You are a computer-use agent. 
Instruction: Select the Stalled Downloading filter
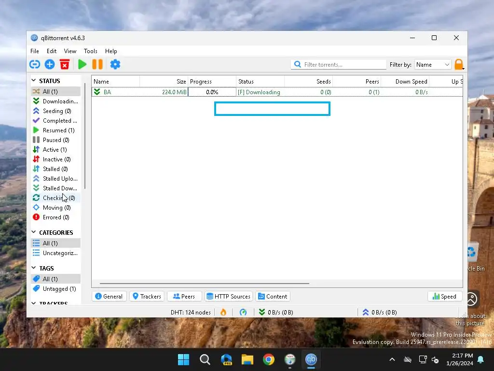[x=56, y=188]
